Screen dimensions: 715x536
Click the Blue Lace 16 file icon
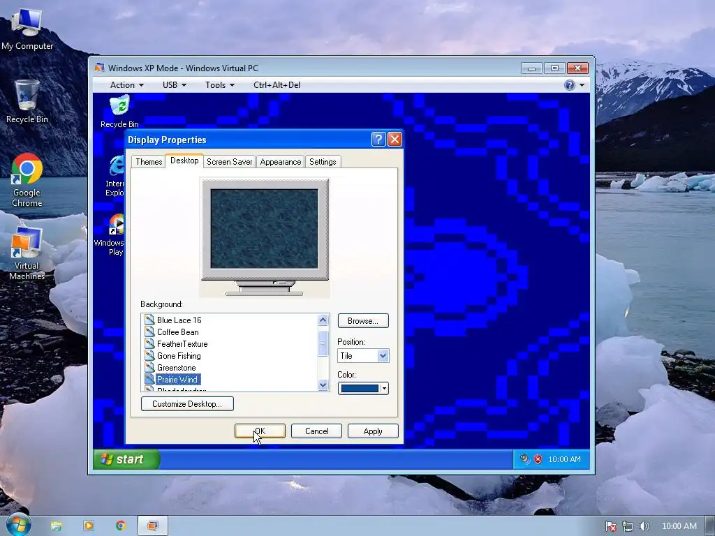point(149,320)
